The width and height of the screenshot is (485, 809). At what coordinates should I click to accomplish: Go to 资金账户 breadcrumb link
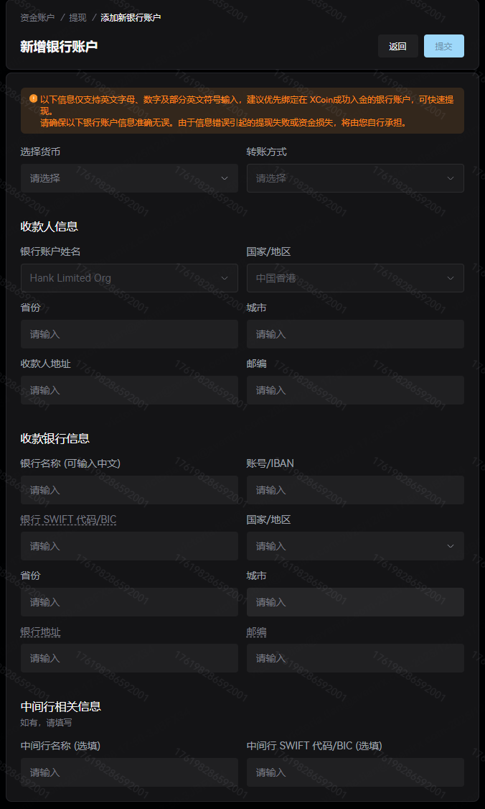tap(37, 17)
